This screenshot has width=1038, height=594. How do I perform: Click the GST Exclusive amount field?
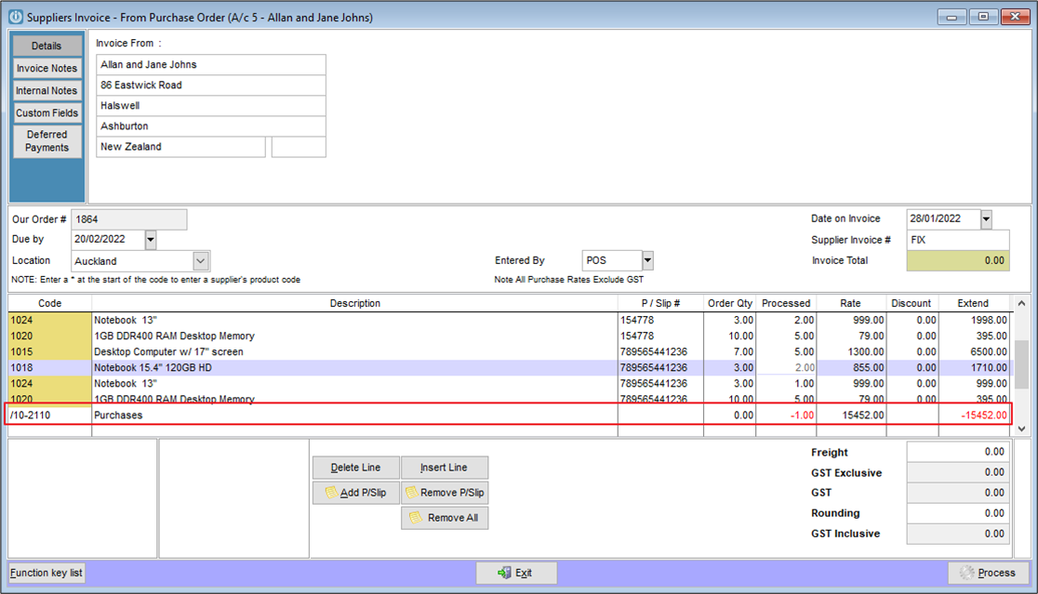[958, 472]
